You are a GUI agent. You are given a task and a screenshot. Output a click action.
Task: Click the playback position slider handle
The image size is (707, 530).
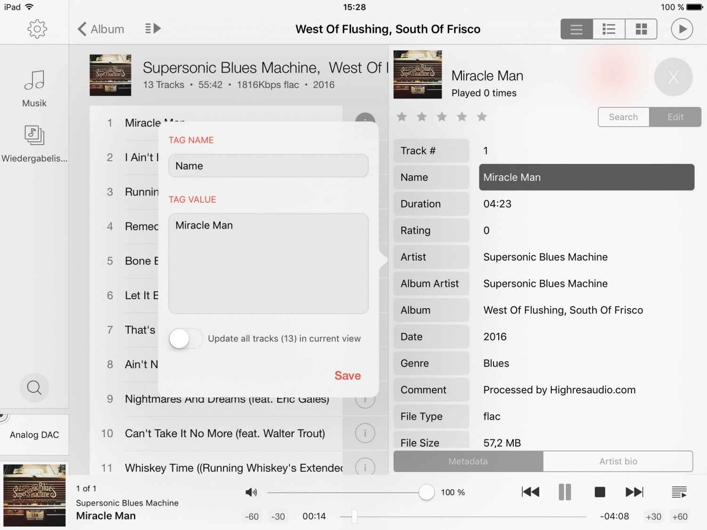pos(354,517)
